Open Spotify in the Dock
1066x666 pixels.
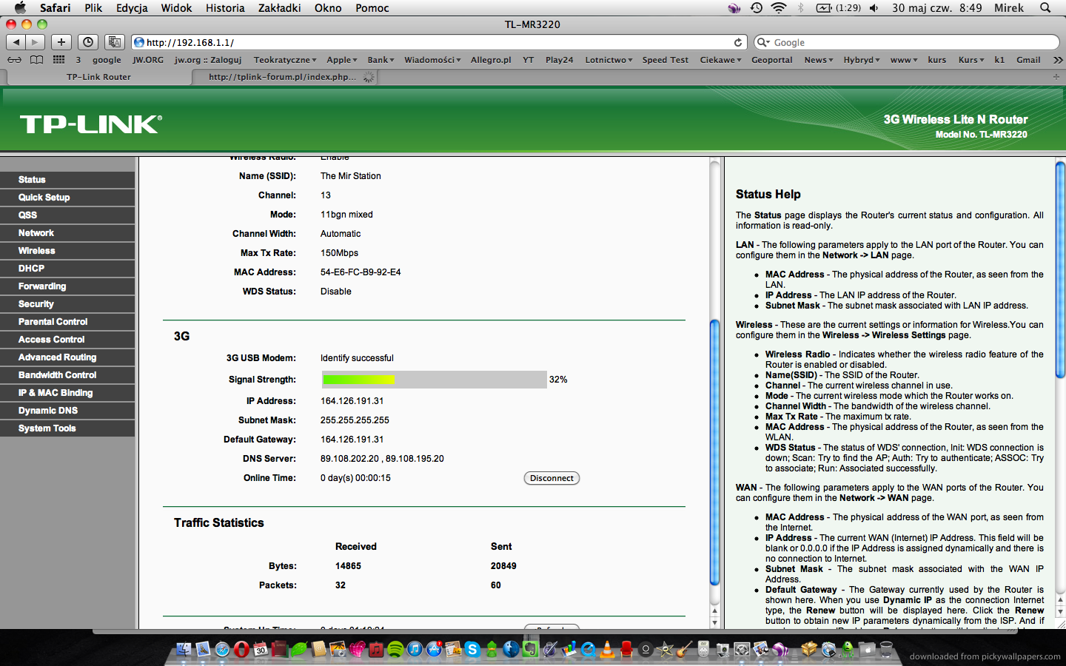click(x=395, y=650)
